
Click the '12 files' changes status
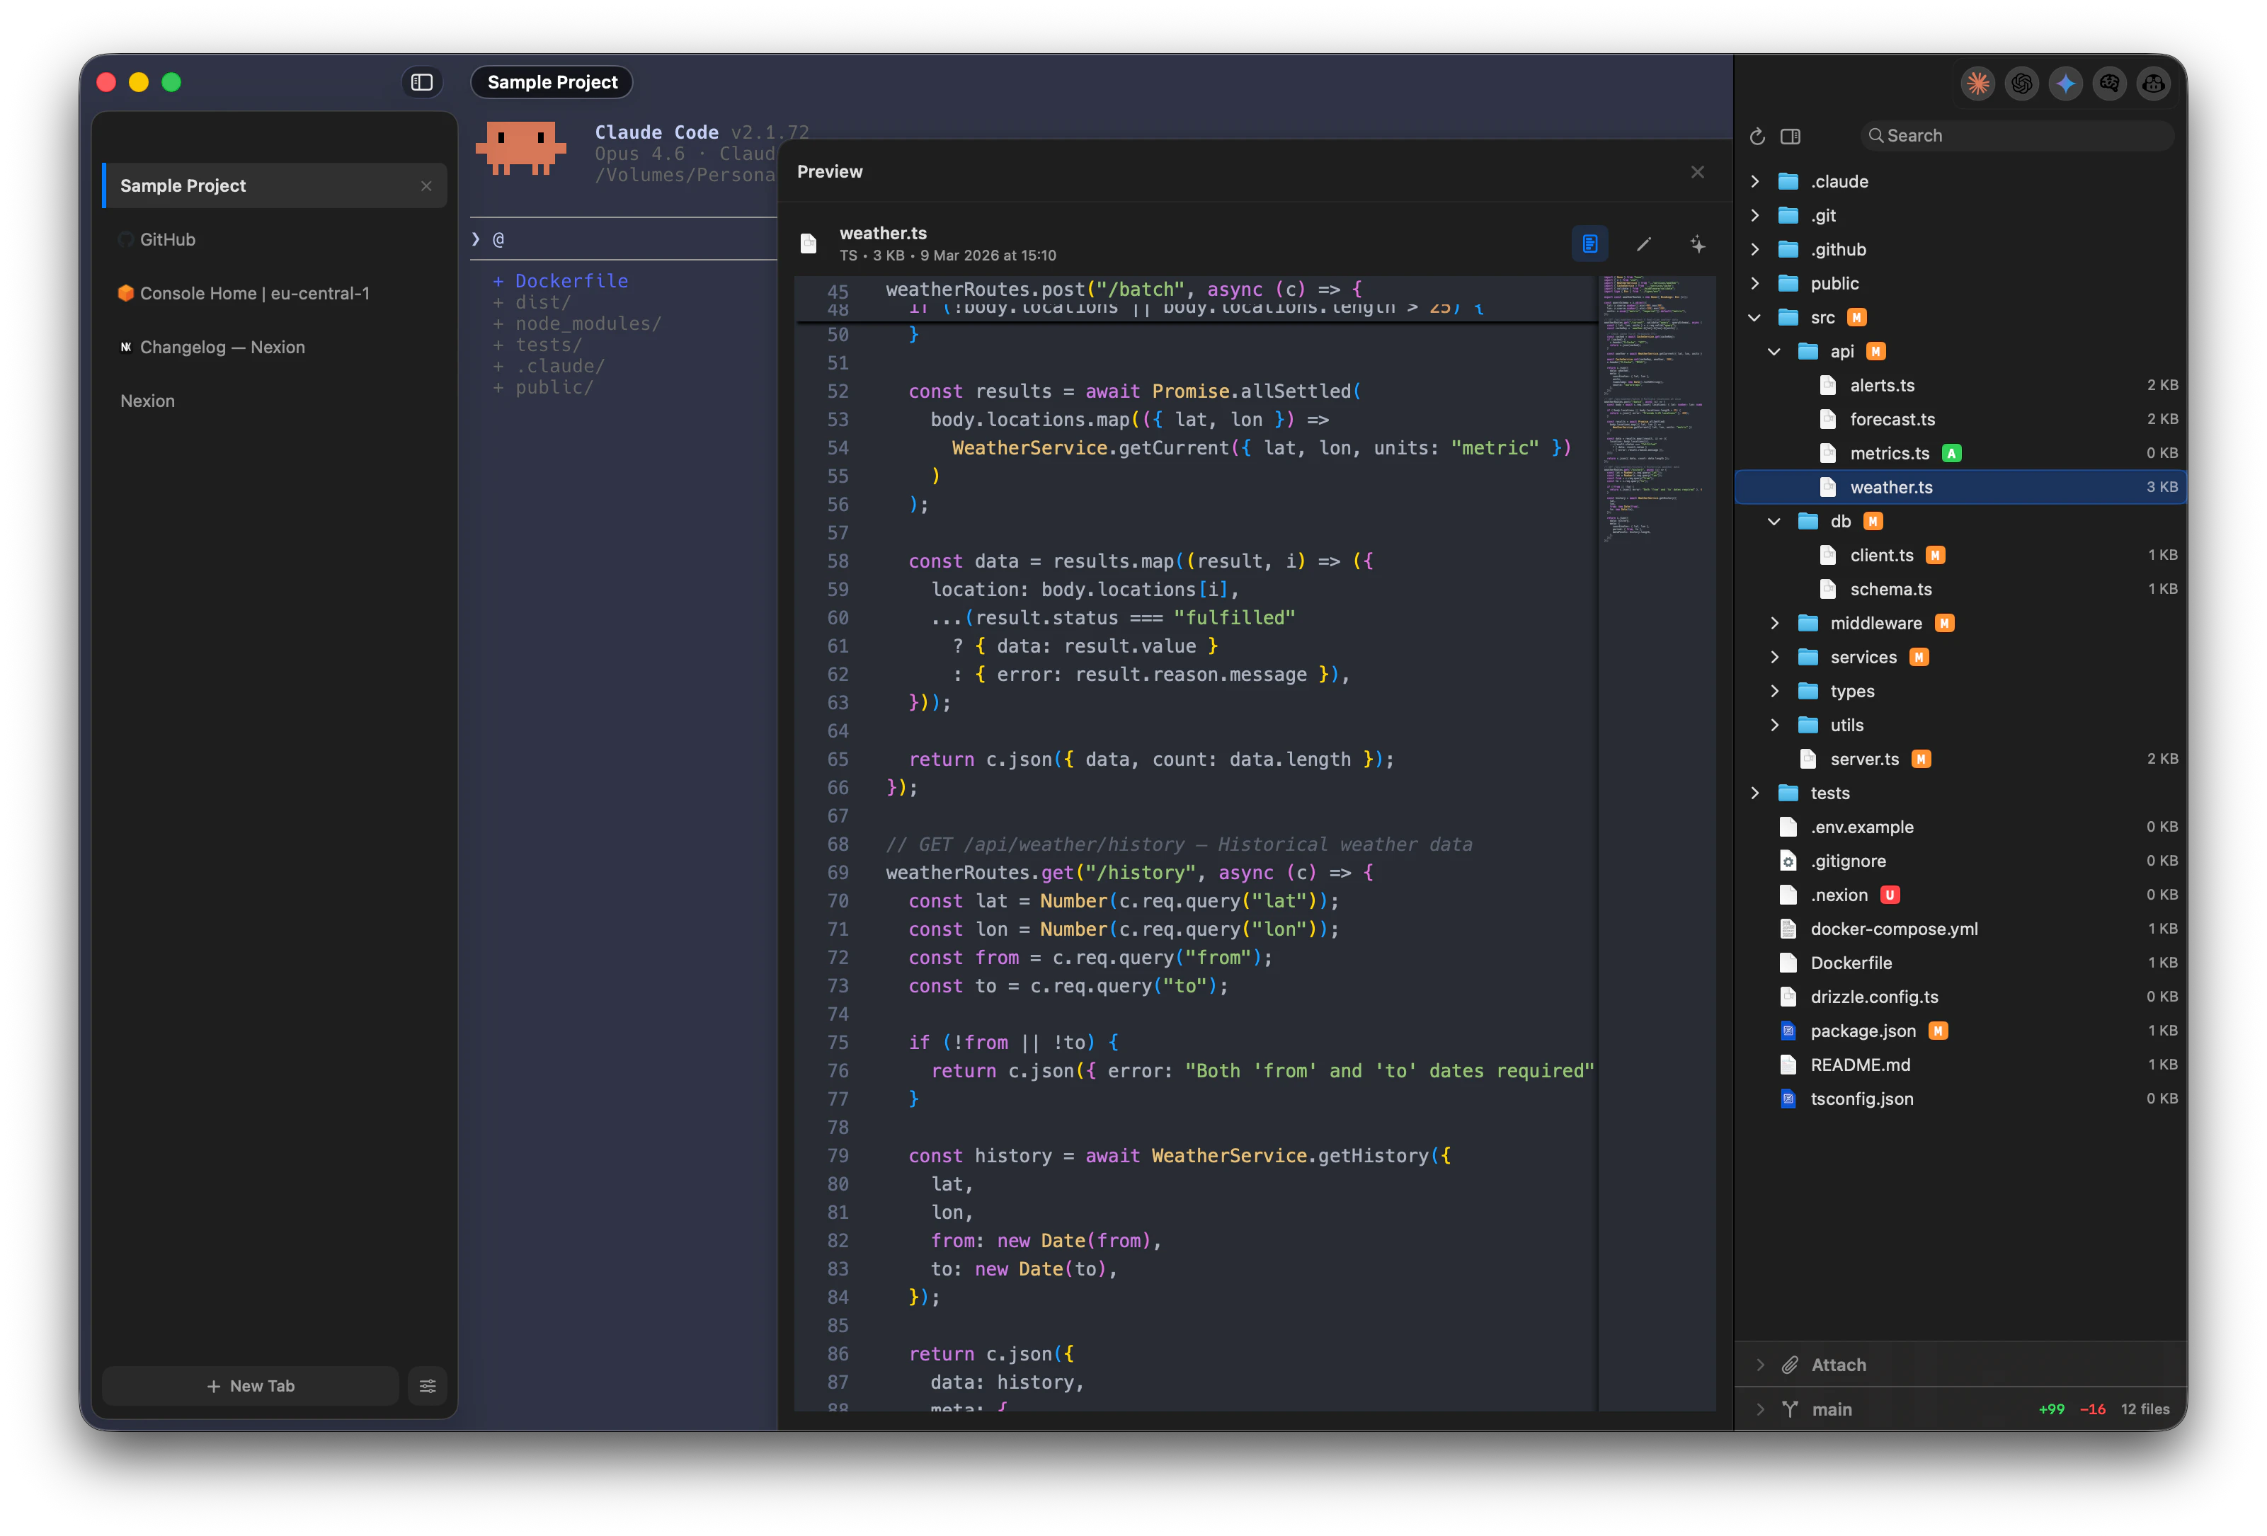[x=2144, y=1409]
